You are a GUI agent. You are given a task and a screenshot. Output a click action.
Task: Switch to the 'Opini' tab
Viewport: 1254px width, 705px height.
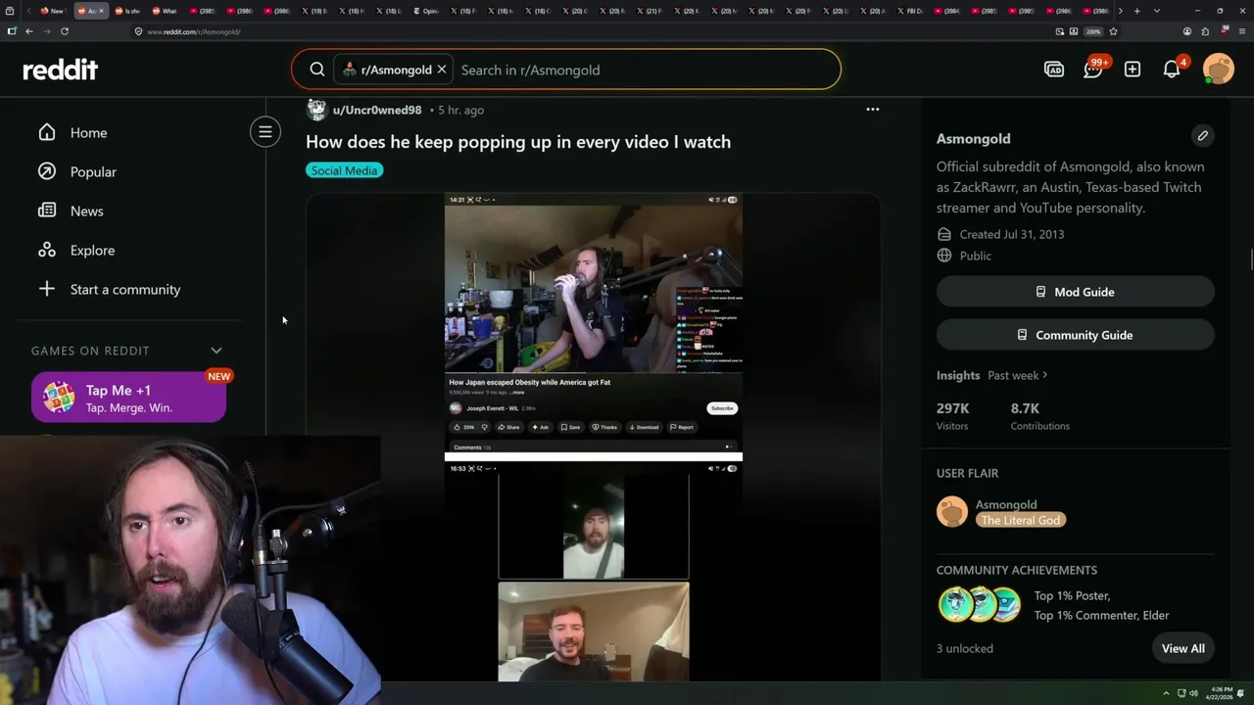pyautogui.click(x=426, y=11)
